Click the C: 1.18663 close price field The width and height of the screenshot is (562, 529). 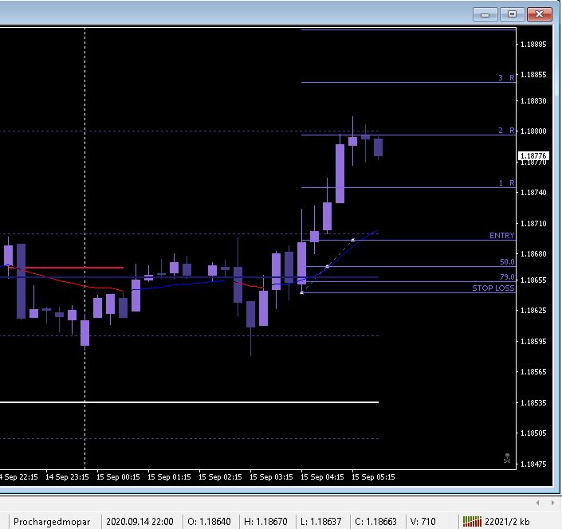375,522
